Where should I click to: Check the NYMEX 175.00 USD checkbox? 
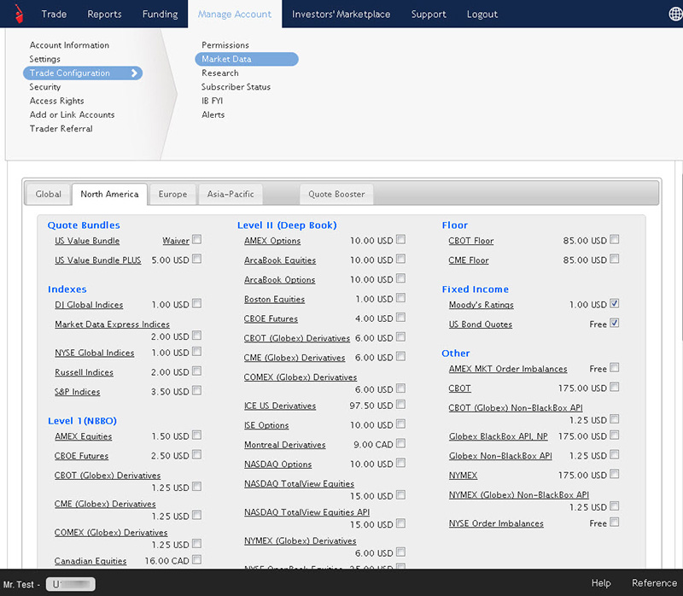pyautogui.click(x=614, y=474)
